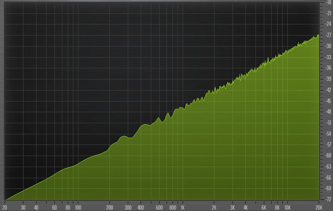Screen dimensions: 333x211
Task: Select the -30 dB level label
Action: tap(327, 46)
